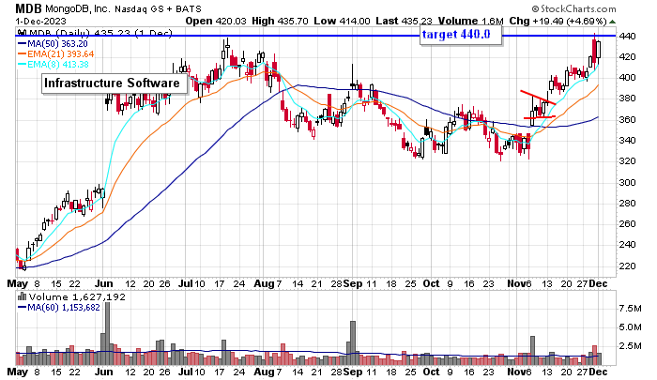This screenshot has height=380, width=657.
Task: Click the 2.5M volume axis label
Action: [x=630, y=345]
